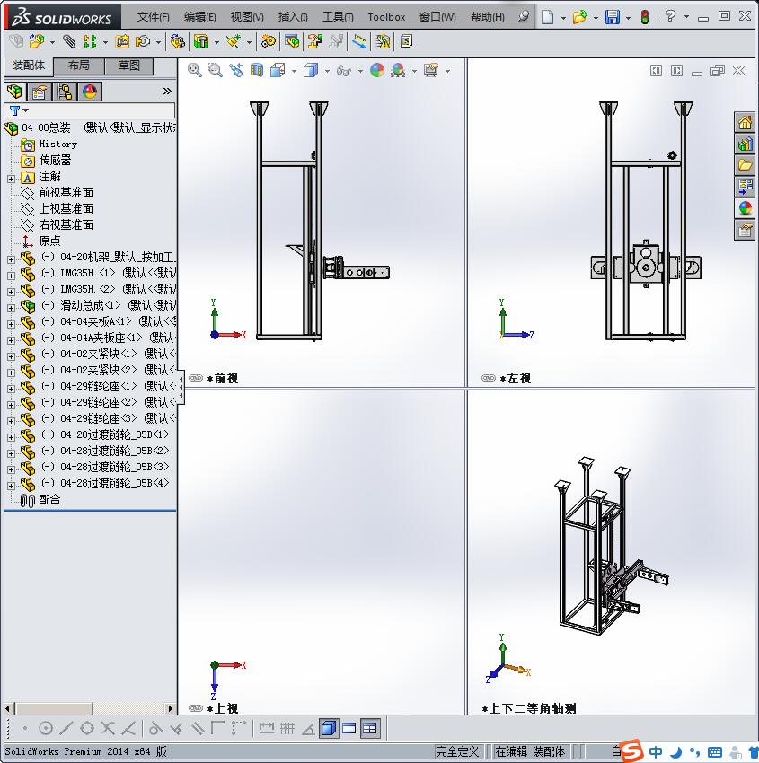The height and width of the screenshot is (763, 759).
Task: Click Display Style cube icon
Action: point(311,71)
